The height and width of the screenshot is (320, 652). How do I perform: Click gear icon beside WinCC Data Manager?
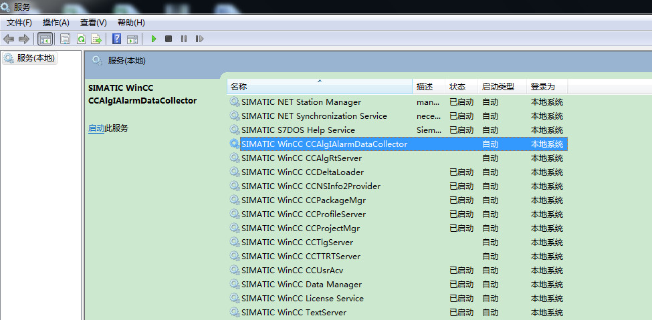(x=235, y=285)
